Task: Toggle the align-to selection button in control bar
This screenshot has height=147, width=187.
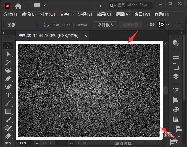Action: [161, 25]
